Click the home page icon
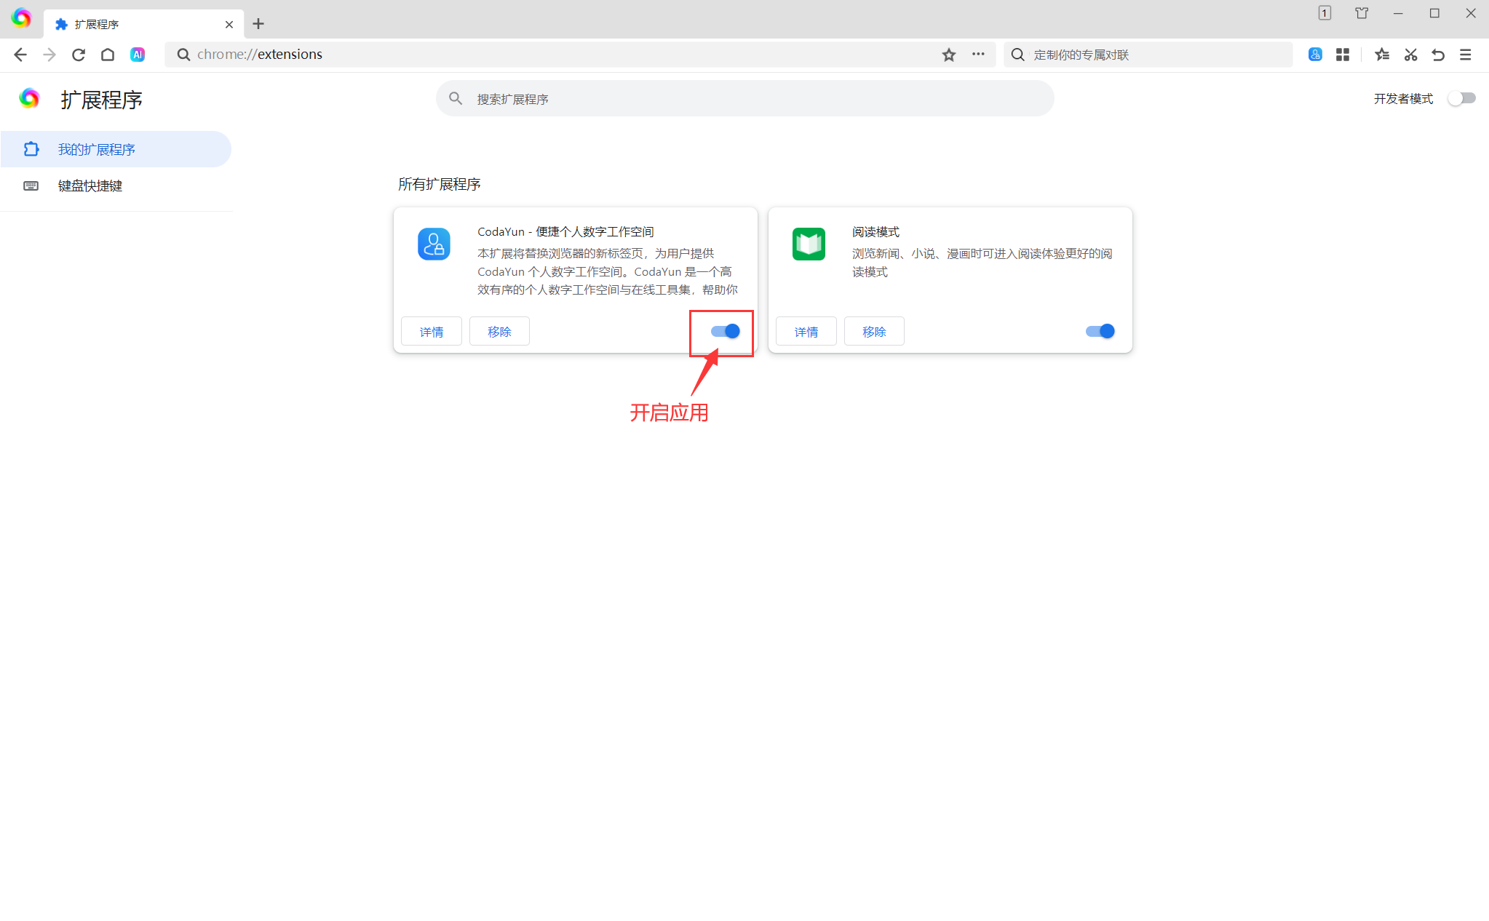The width and height of the screenshot is (1489, 921). (x=108, y=55)
